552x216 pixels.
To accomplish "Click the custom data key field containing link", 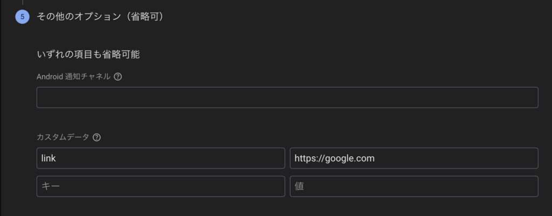I will (x=161, y=158).
